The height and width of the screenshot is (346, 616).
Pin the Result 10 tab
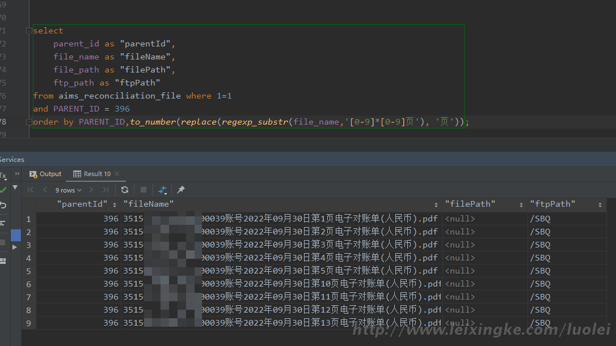click(181, 190)
